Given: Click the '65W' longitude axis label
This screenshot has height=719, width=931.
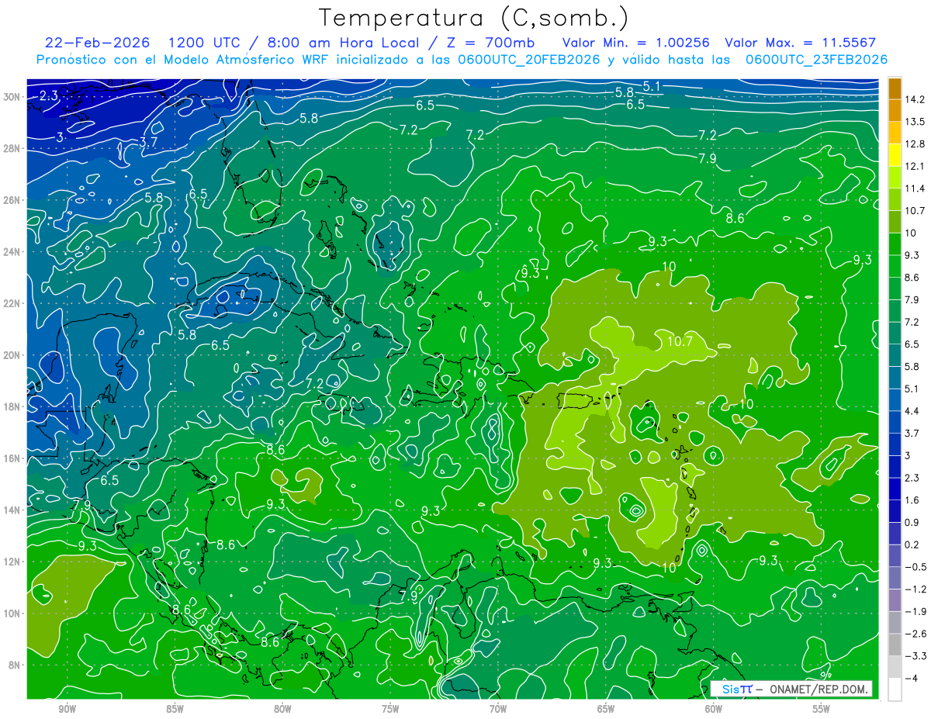Looking at the screenshot, I should point(606,708).
